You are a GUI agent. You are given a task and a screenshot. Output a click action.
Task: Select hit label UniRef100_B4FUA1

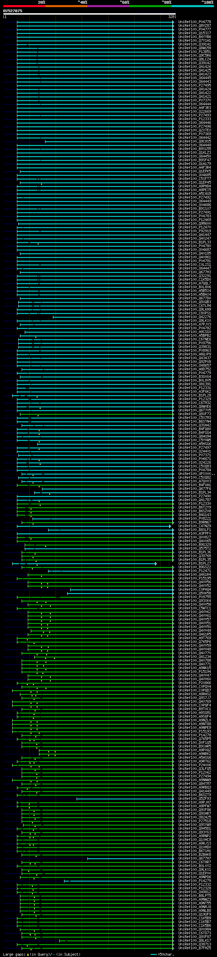click(194, 485)
